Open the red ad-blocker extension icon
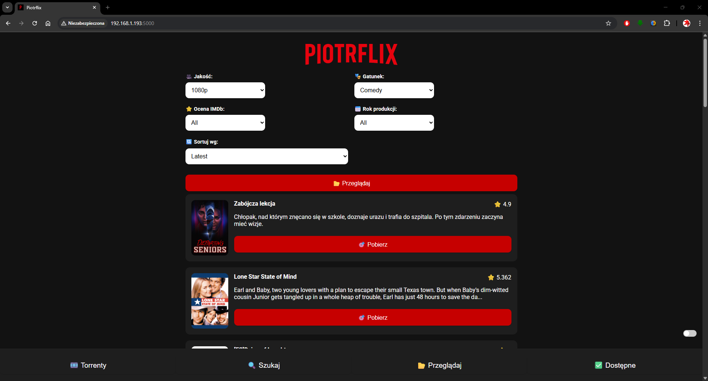The height and width of the screenshot is (381, 708). [x=627, y=23]
